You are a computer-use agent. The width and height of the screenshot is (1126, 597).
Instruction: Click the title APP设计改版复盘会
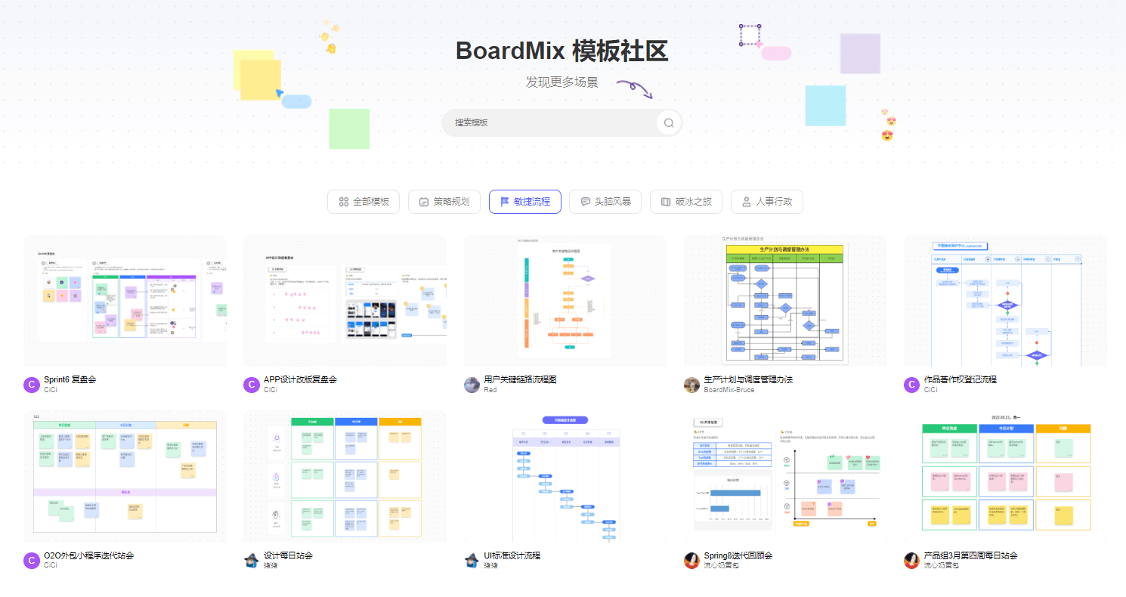pos(300,380)
